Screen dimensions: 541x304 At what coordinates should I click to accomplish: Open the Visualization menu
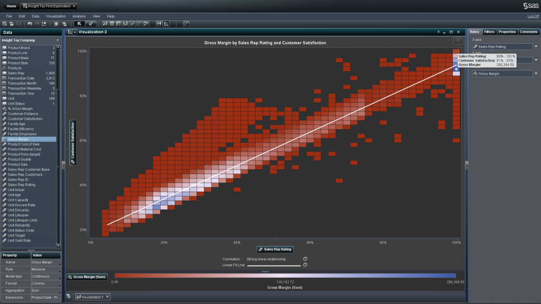point(55,16)
